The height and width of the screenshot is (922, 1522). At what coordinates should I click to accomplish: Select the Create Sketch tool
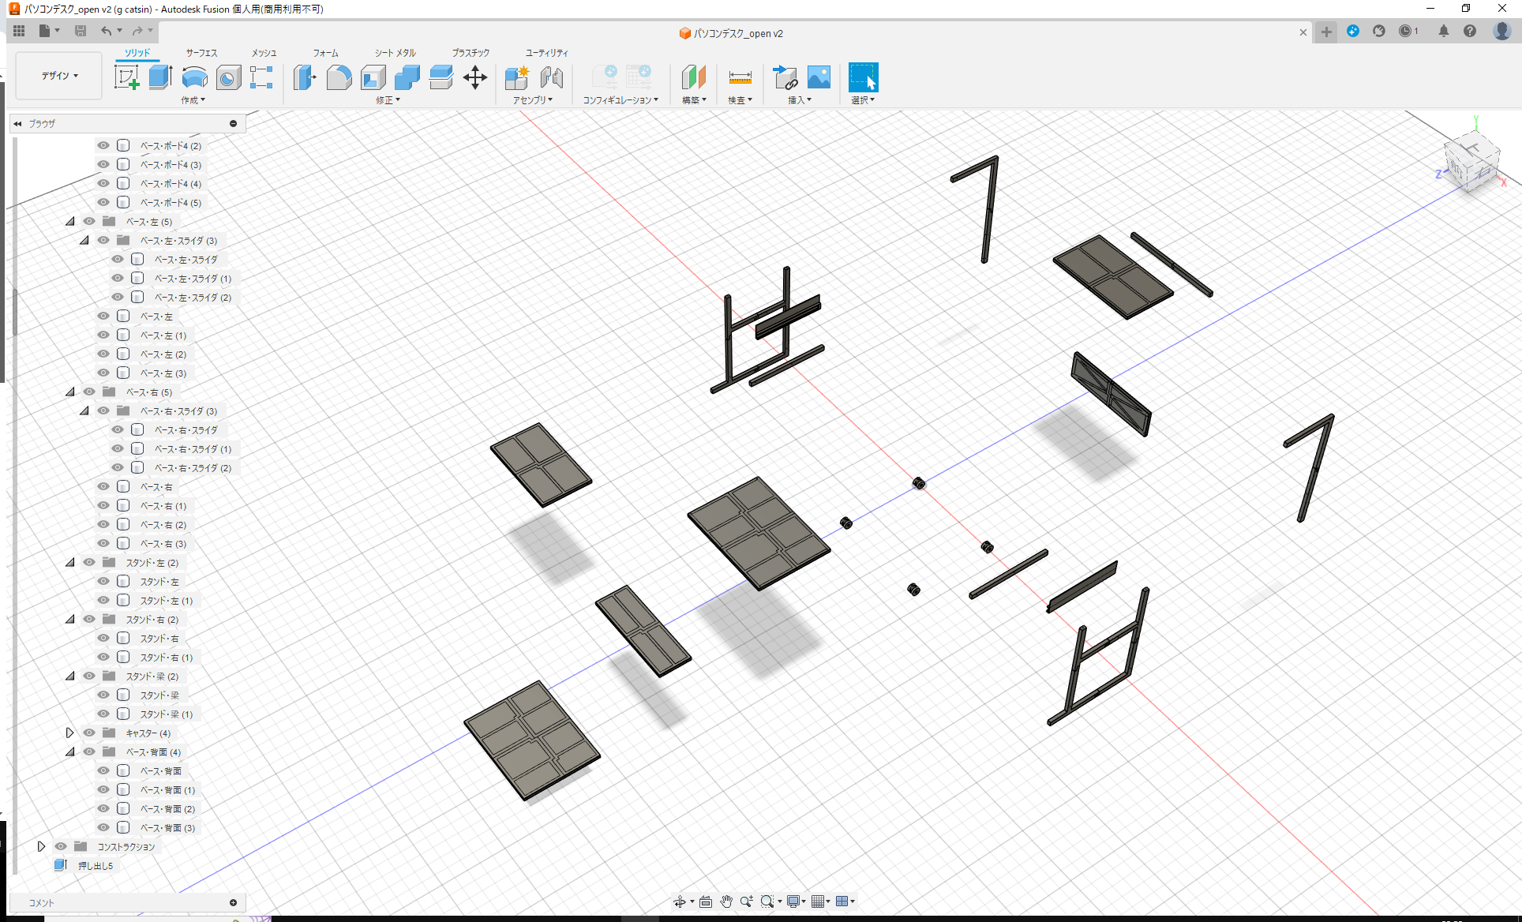[127, 77]
